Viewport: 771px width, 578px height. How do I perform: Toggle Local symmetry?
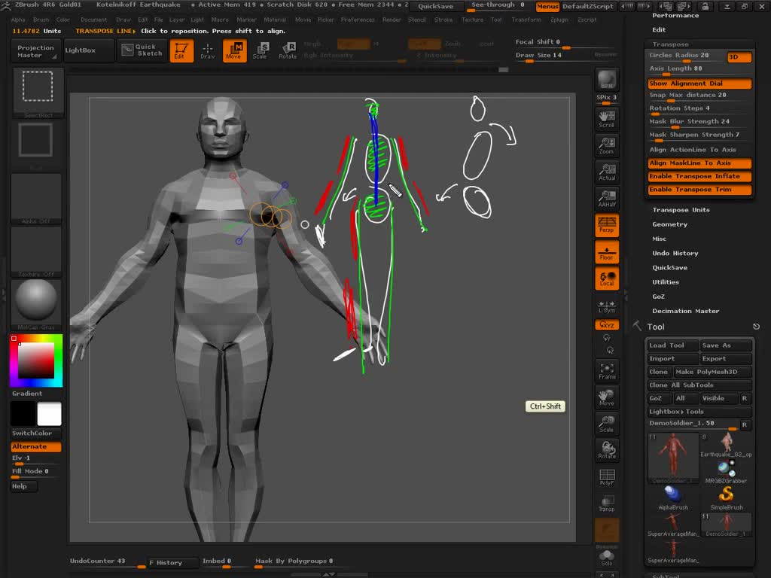(607, 278)
